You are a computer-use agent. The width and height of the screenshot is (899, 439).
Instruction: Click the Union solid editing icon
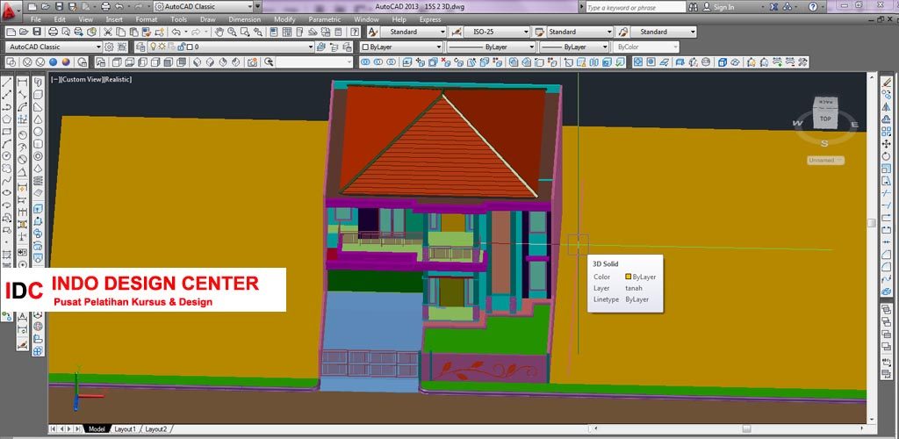tap(363, 61)
